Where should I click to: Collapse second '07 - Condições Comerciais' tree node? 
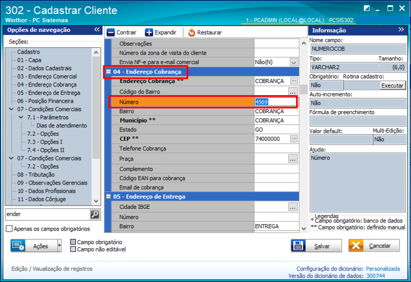(x=12, y=158)
